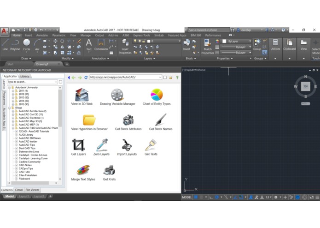Click the keyword search field
This screenshot has height=228, width=320.
click(x=208, y=30)
